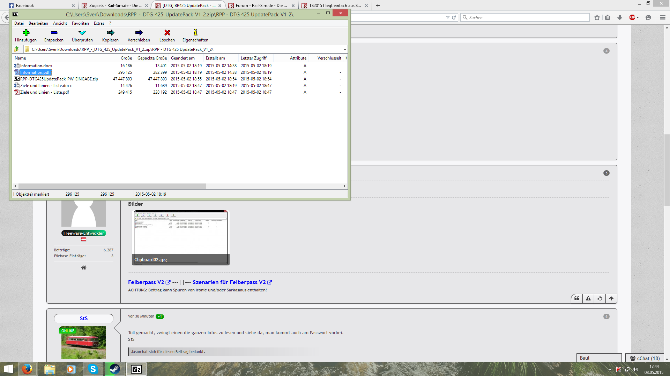Click the Entpacken (extract) toolbar icon

click(x=54, y=33)
